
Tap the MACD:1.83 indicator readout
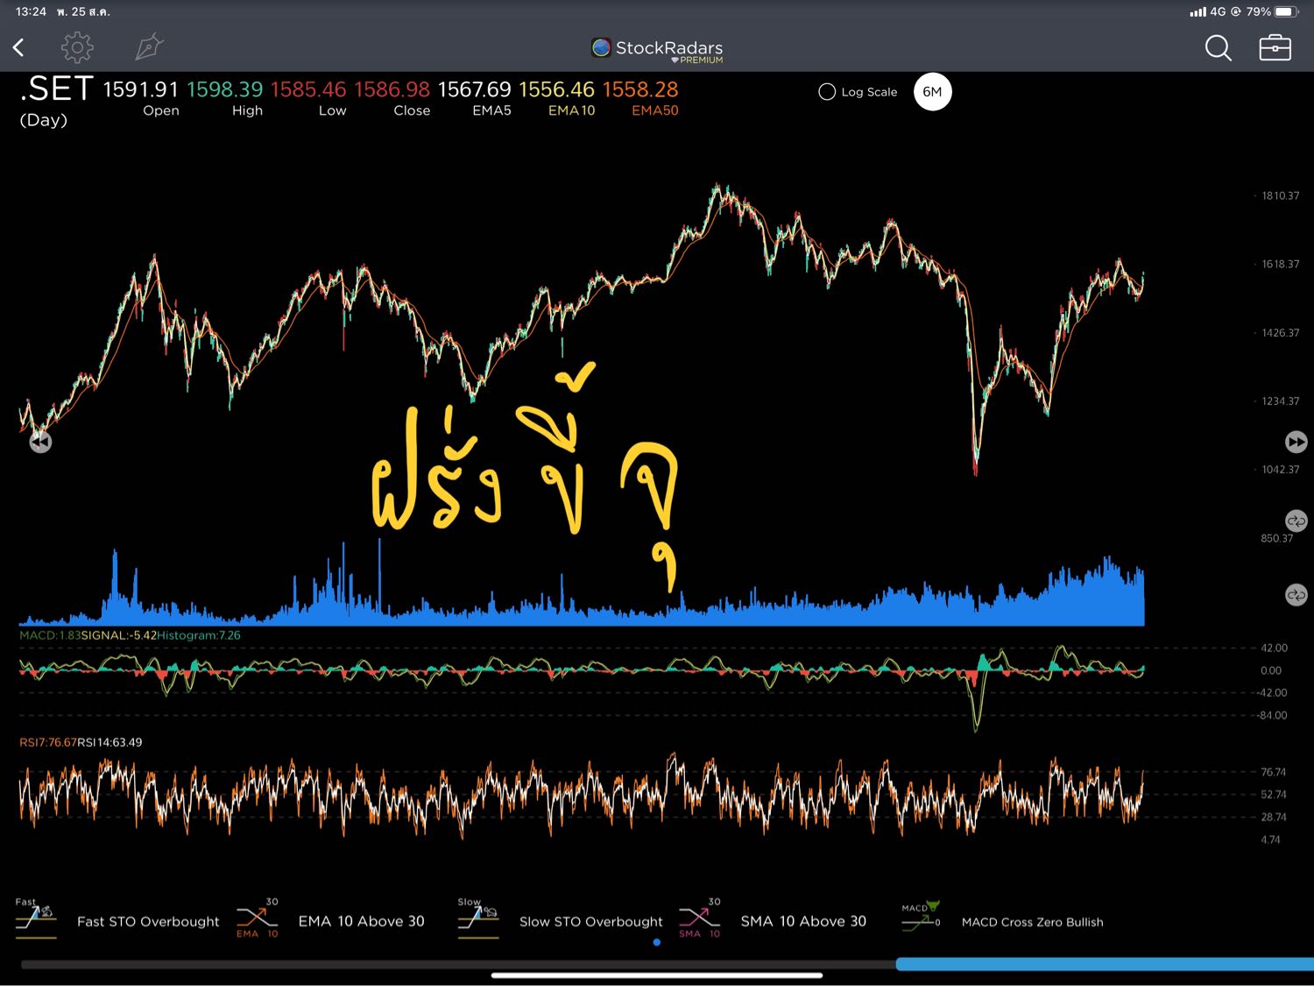point(50,635)
